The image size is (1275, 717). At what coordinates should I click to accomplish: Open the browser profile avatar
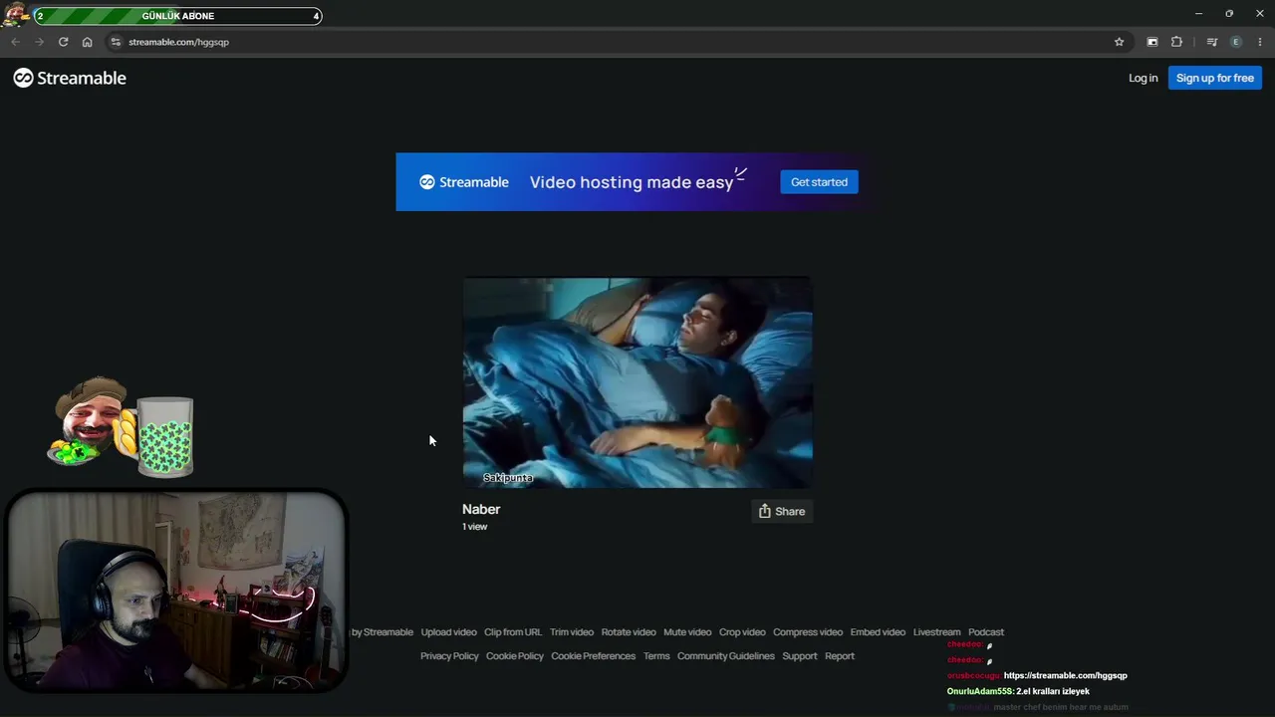click(1236, 42)
